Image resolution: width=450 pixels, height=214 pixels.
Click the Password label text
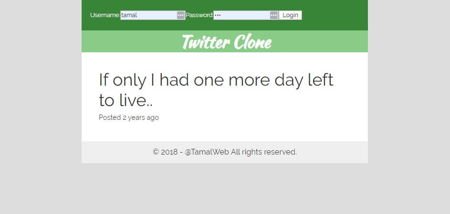(199, 15)
